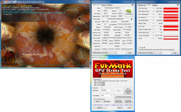This screenshot has width=181, height=112.
Task: Click Close button in GPU-Z Graphics Card window
Action: pyautogui.click(x=130, y=53)
